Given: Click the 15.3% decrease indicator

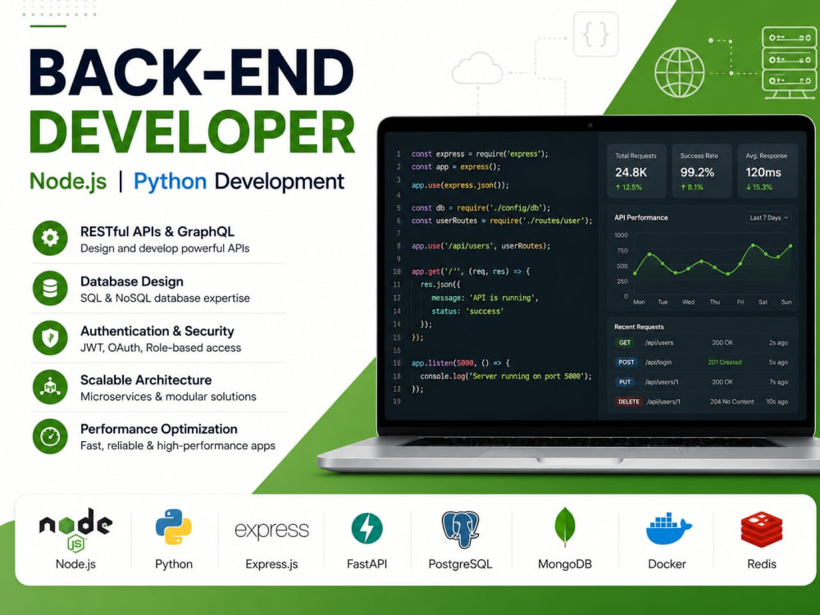Looking at the screenshot, I should click(758, 187).
